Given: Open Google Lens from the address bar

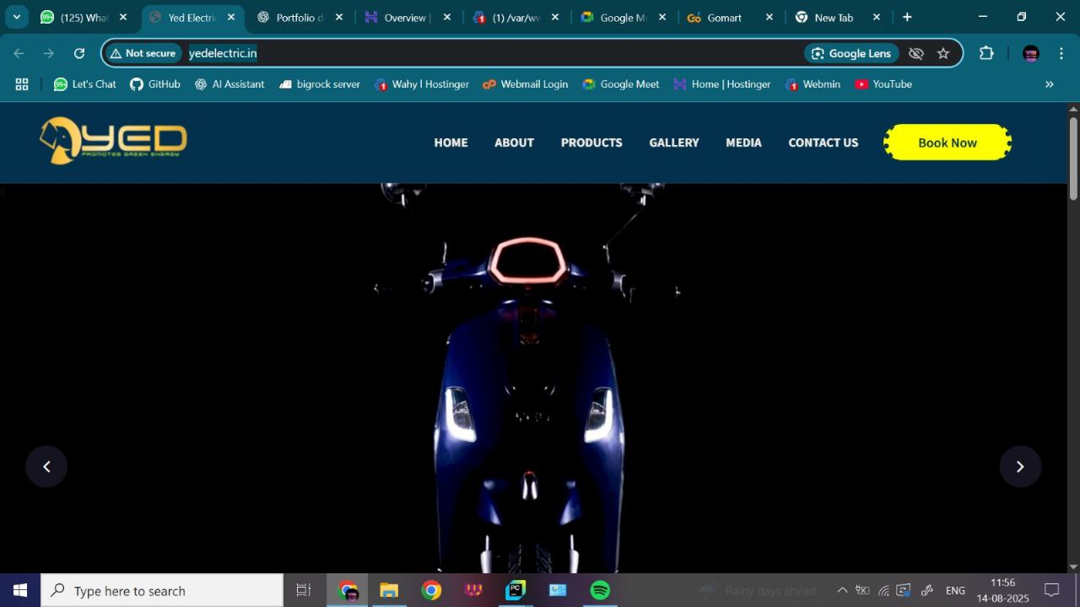Looking at the screenshot, I should tap(850, 53).
